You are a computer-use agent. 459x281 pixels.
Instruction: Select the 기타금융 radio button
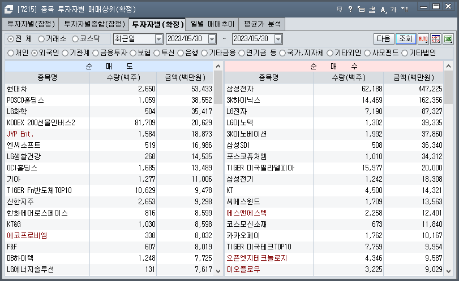(x=204, y=53)
